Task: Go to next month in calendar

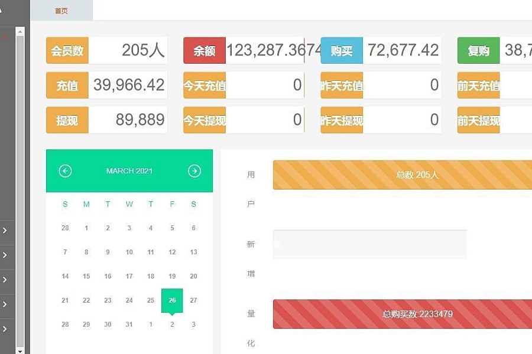Action: (194, 171)
